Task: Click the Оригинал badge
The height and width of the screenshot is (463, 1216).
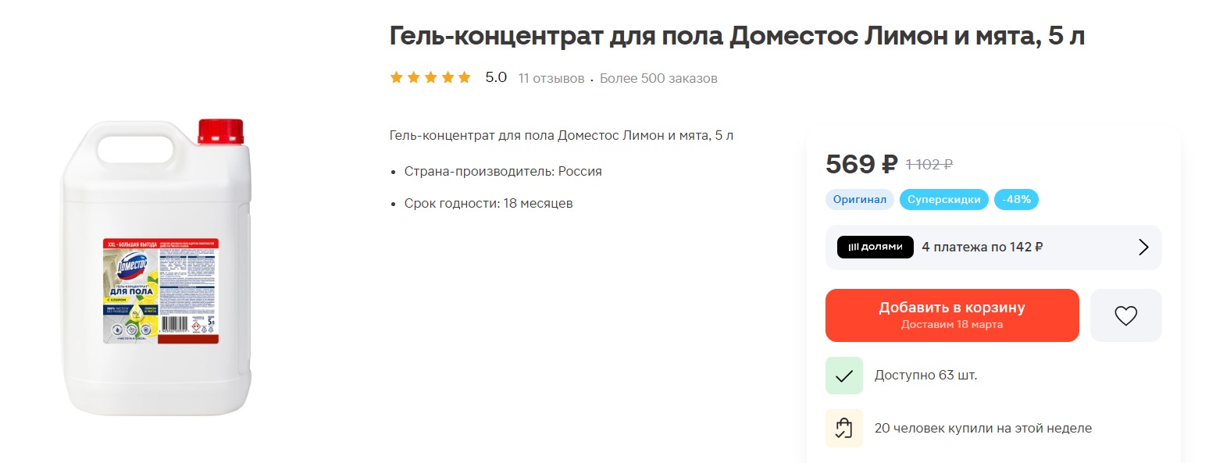Action: coord(859,199)
